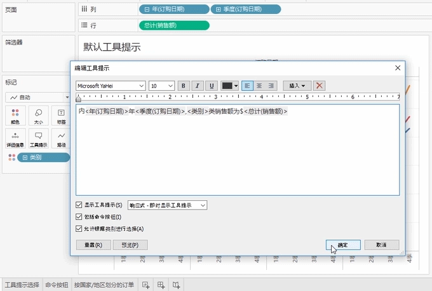Right-align the tooltip text
Screen dimensions: 432x291
pos(271,86)
